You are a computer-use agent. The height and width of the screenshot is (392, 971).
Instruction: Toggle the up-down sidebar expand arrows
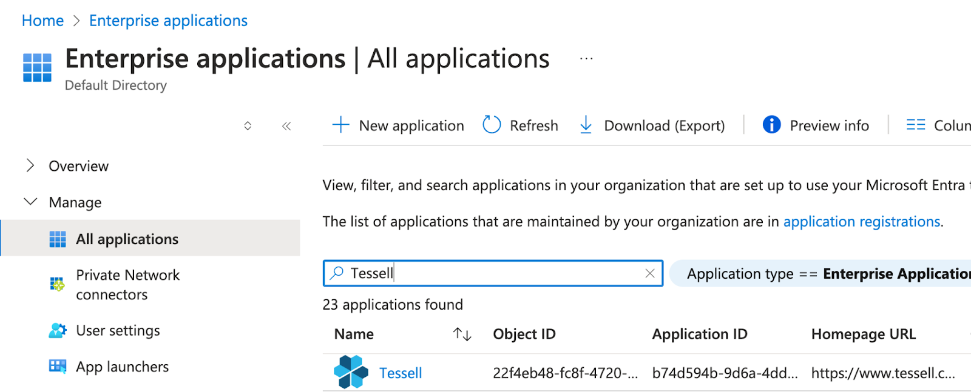point(248,126)
